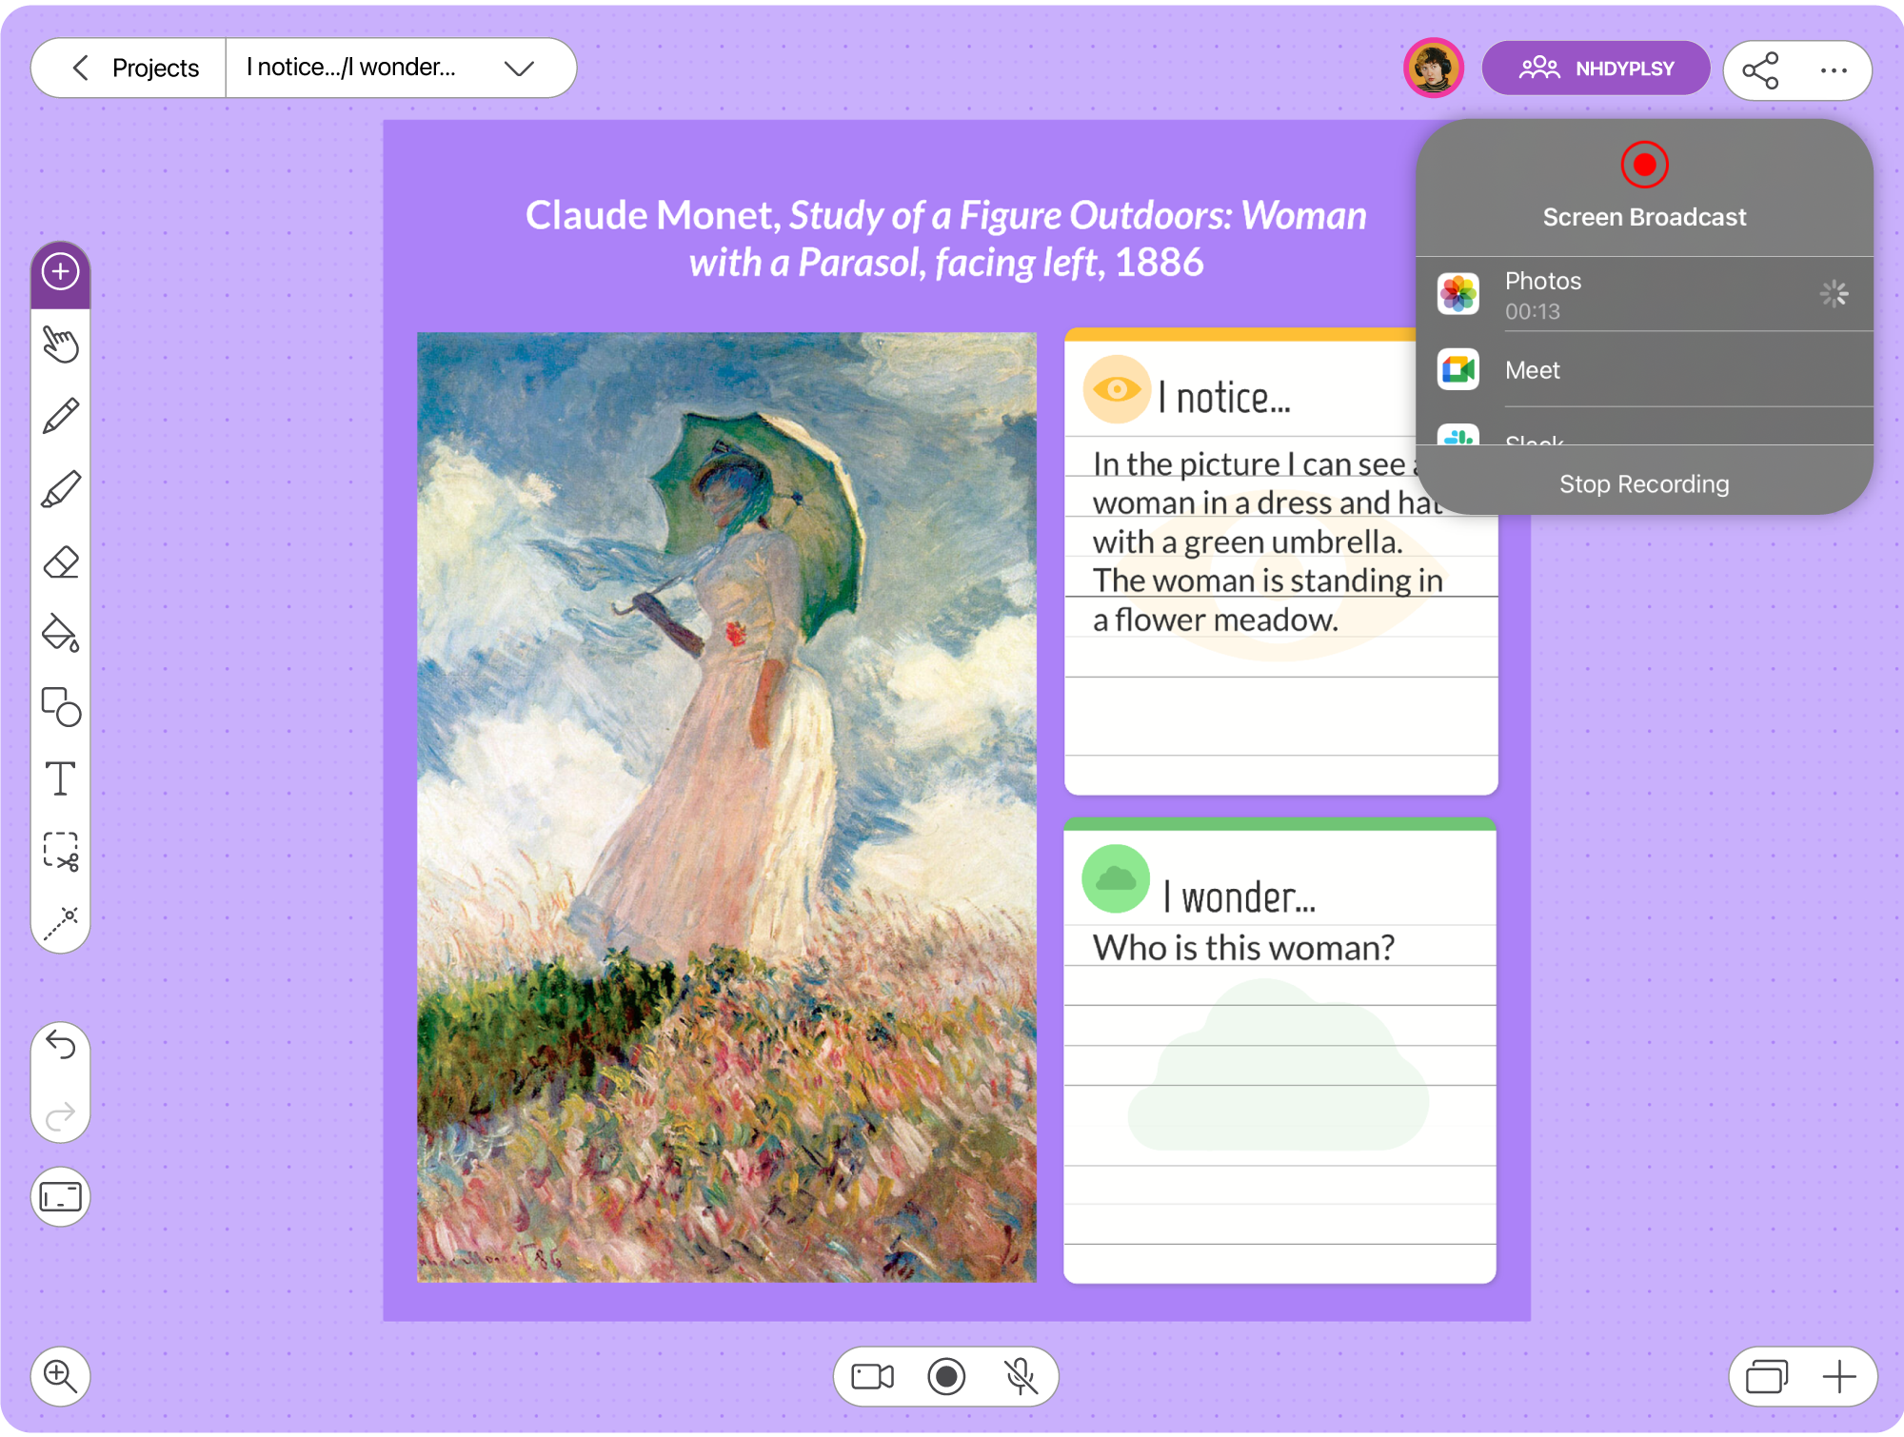Expand the I notice.../I wonder... project dropdown
1904x1437 pixels.
coord(520,68)
